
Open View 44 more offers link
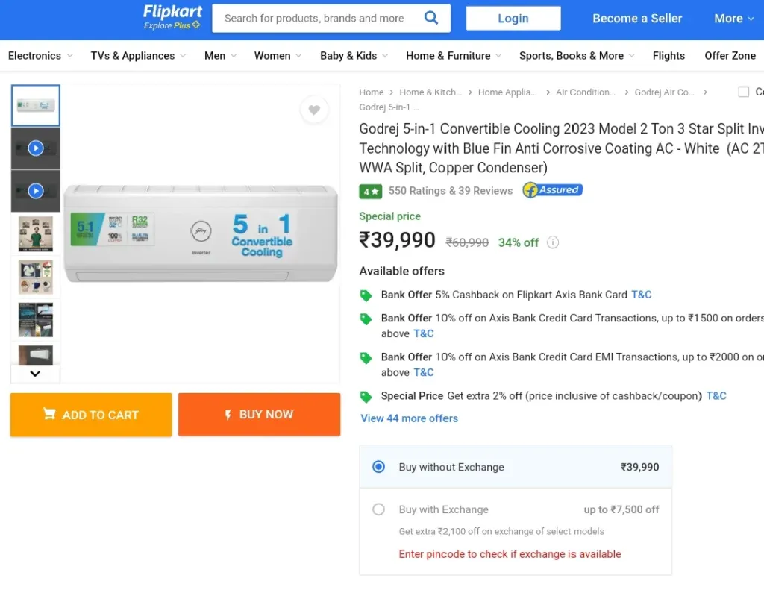click(410, 418)
